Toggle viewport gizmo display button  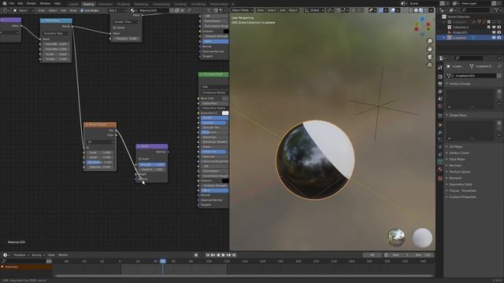pyautogui.click(x=381, y=10)
